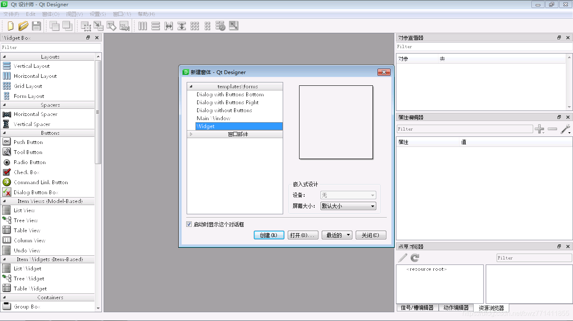573x321 pixels.
Task: Click the reload resources arrow icon
Action: pos(415,258)
